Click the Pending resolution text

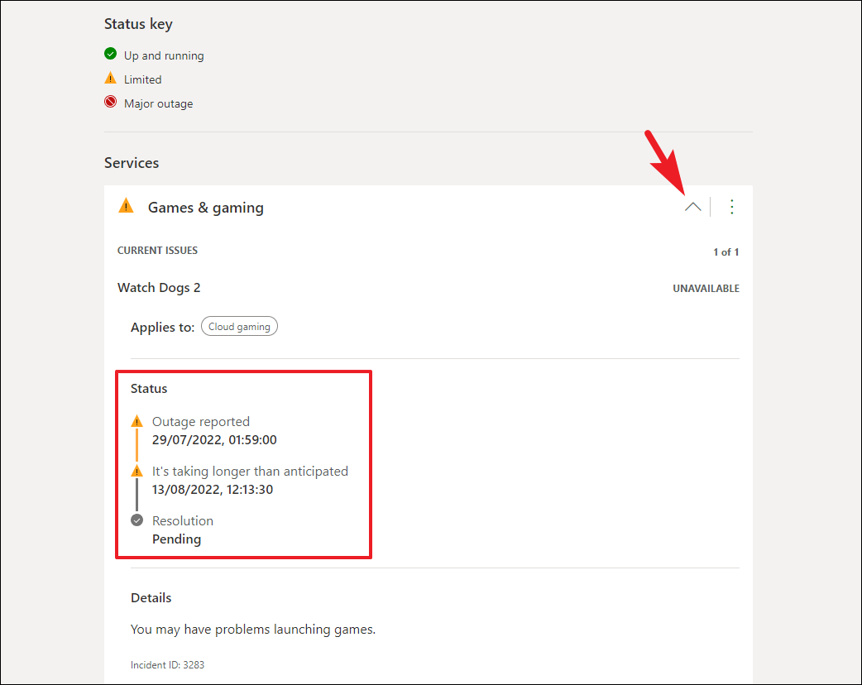click(176, 539)
